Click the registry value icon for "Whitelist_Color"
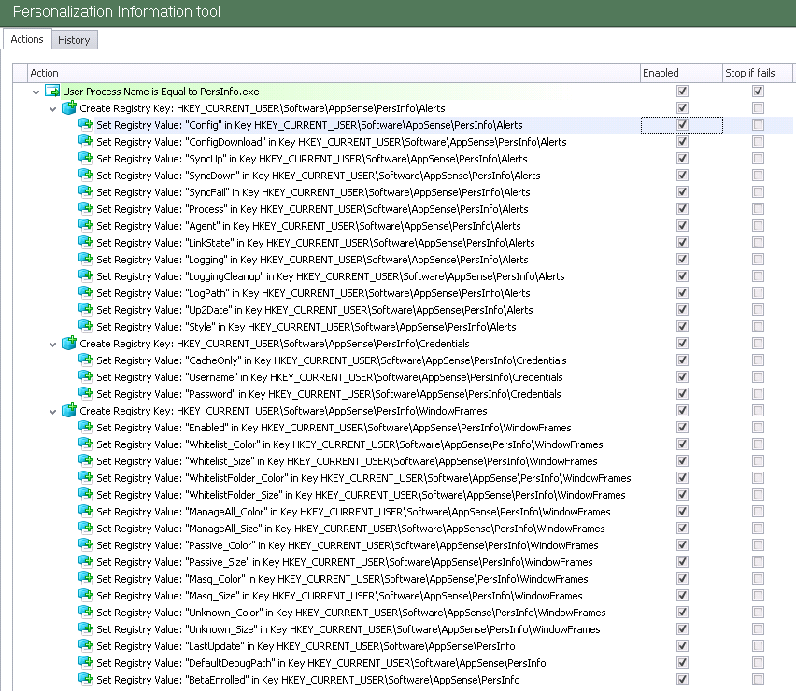The height and width of the screenshot is (691, 796). (x=86, y=444)
